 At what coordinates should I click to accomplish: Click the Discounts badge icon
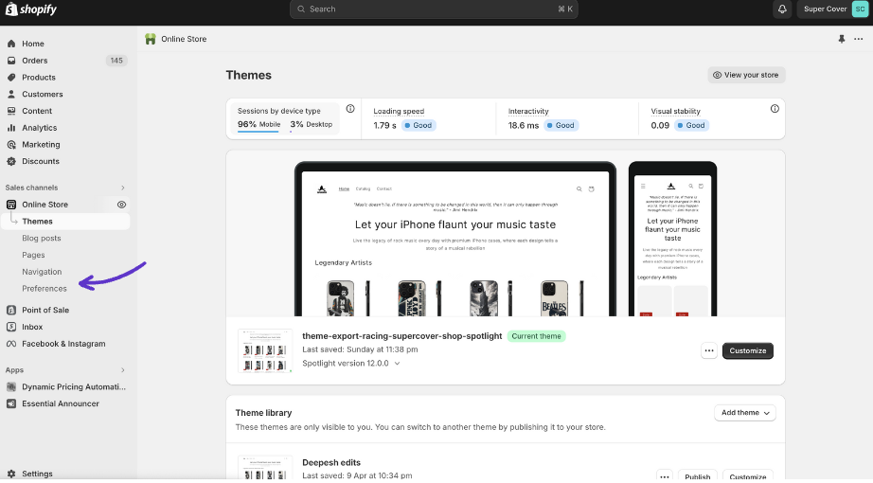point(11,161)
